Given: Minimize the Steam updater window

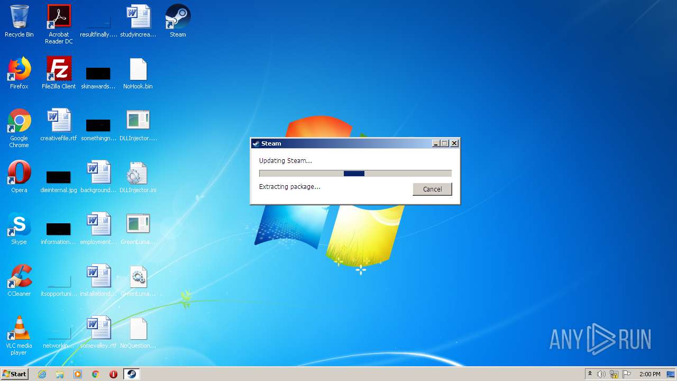Looking at the screenshot, I should pyautogui.click(x=436, y=143).
